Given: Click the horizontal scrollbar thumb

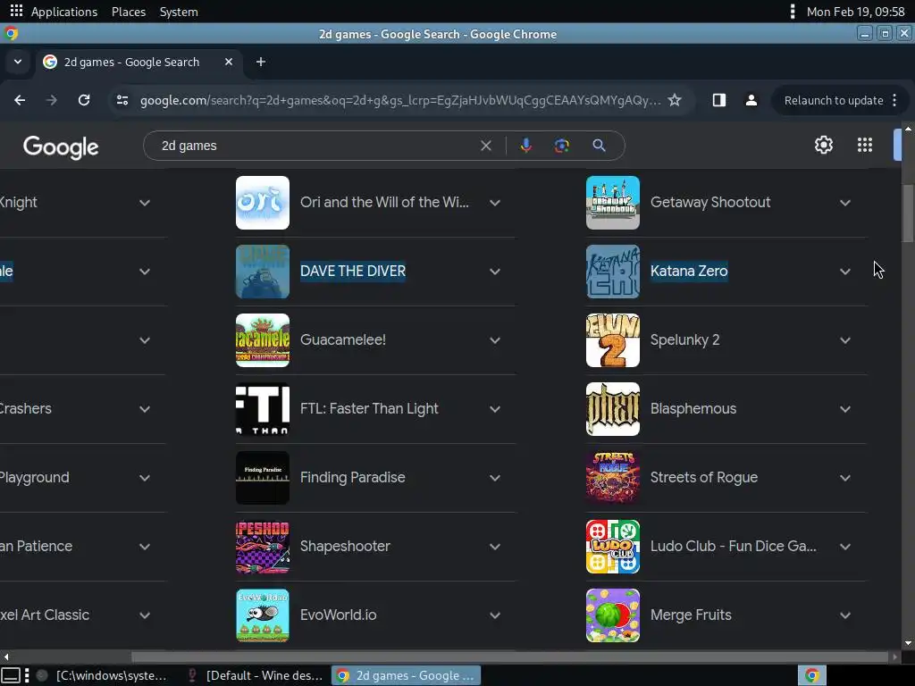Looking at the screenshot, I should (510, 657).
